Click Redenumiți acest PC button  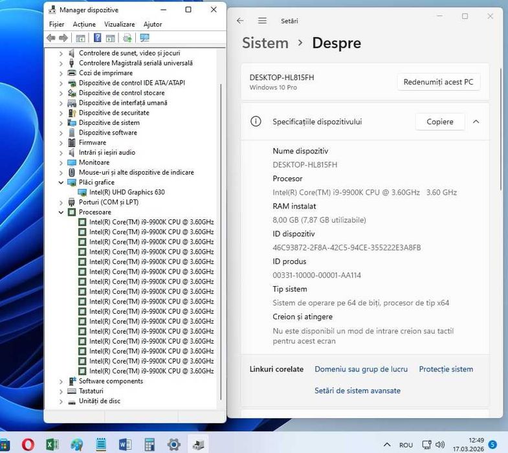click(x=438, y=82)
